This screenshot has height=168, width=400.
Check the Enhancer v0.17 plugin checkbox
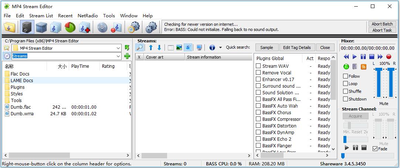[258, 79]
